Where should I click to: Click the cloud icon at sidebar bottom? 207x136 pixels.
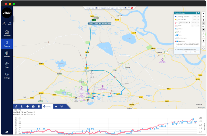7,132
